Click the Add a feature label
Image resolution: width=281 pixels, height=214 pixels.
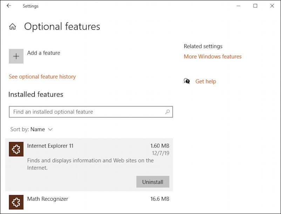[44, 53]
